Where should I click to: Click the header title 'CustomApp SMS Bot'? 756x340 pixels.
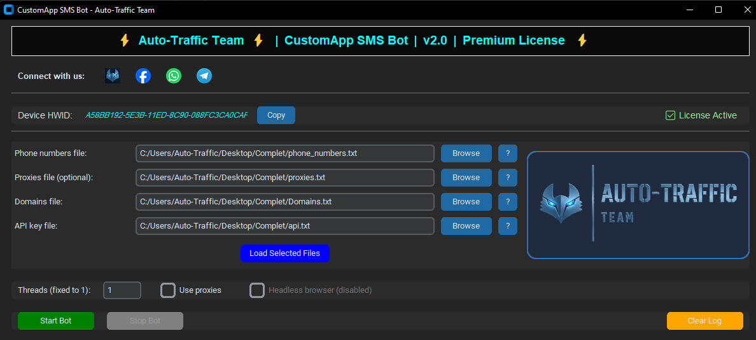(346, 41)
